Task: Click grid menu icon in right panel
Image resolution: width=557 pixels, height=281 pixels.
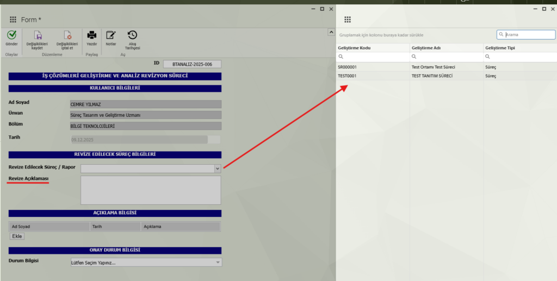Action: 348,20
